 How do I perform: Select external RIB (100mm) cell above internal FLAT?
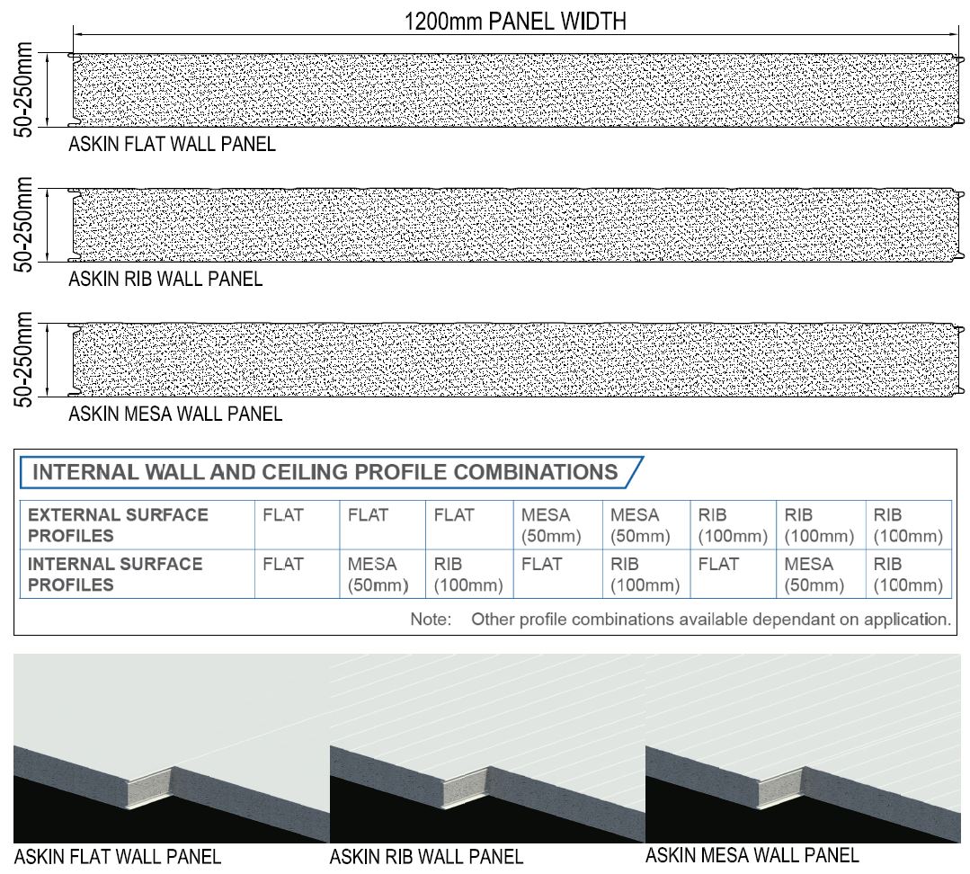click(733, 525)
